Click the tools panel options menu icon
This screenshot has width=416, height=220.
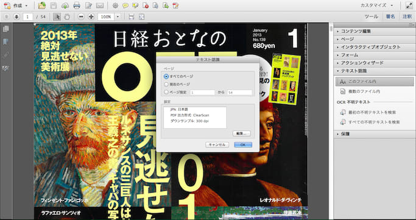(x=412, y=24)
